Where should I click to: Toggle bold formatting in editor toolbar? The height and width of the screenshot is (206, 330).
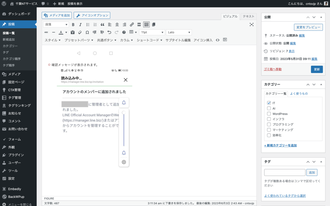click(x=73, y=25)
